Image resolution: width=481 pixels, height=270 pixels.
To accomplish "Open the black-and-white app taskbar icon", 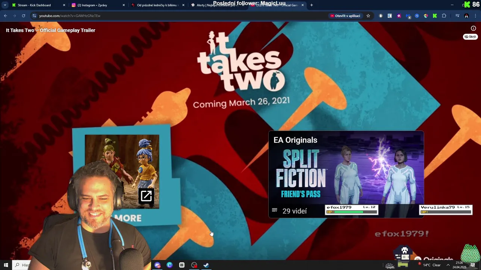I will [x=182, y=265].
